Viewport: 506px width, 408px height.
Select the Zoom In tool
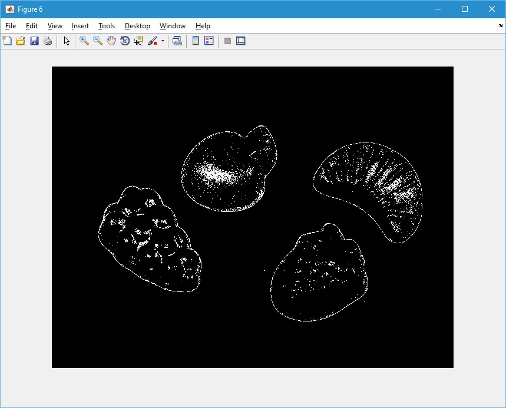pos(84,41)
